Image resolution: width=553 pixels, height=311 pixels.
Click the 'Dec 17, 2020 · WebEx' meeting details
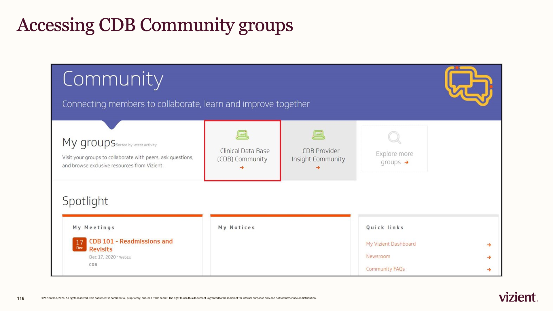pos(110,257)
